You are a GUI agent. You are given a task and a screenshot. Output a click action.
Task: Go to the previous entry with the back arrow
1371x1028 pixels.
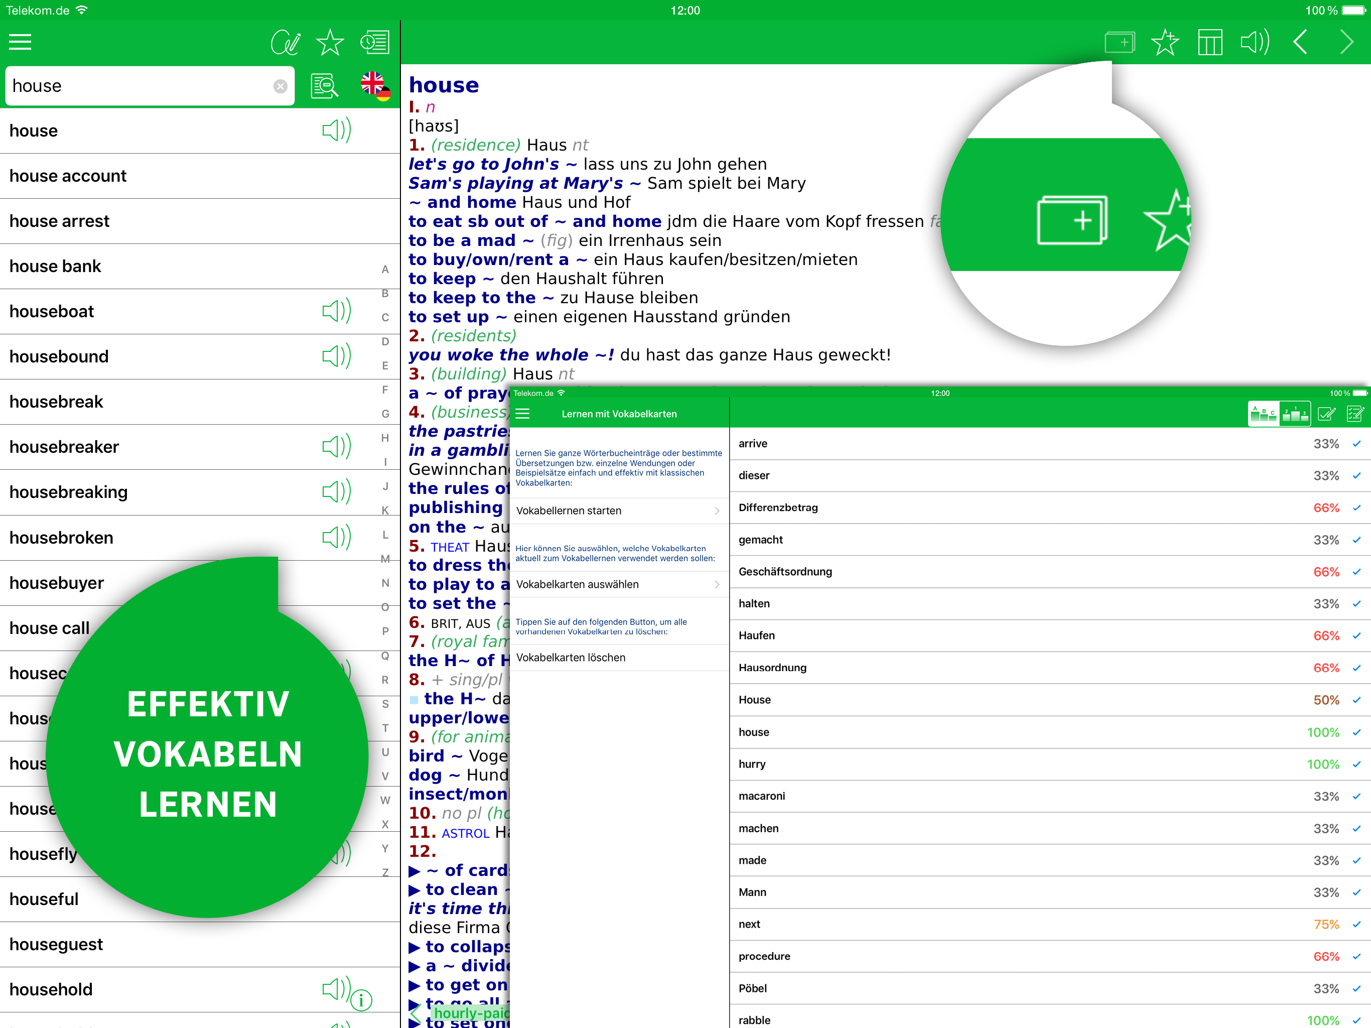[x=1300, y=42]
